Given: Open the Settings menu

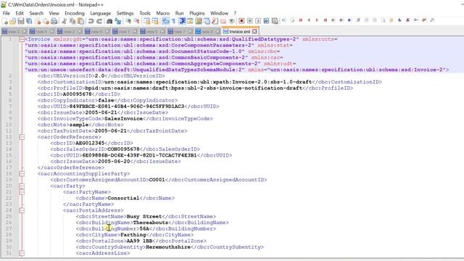Looking at the screenshot, I should (x=125, y=13).
